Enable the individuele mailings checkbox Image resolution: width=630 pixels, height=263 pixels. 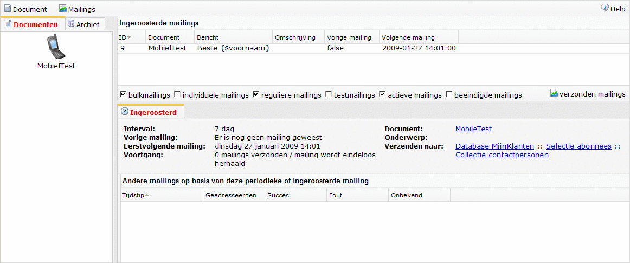(177, 94)
